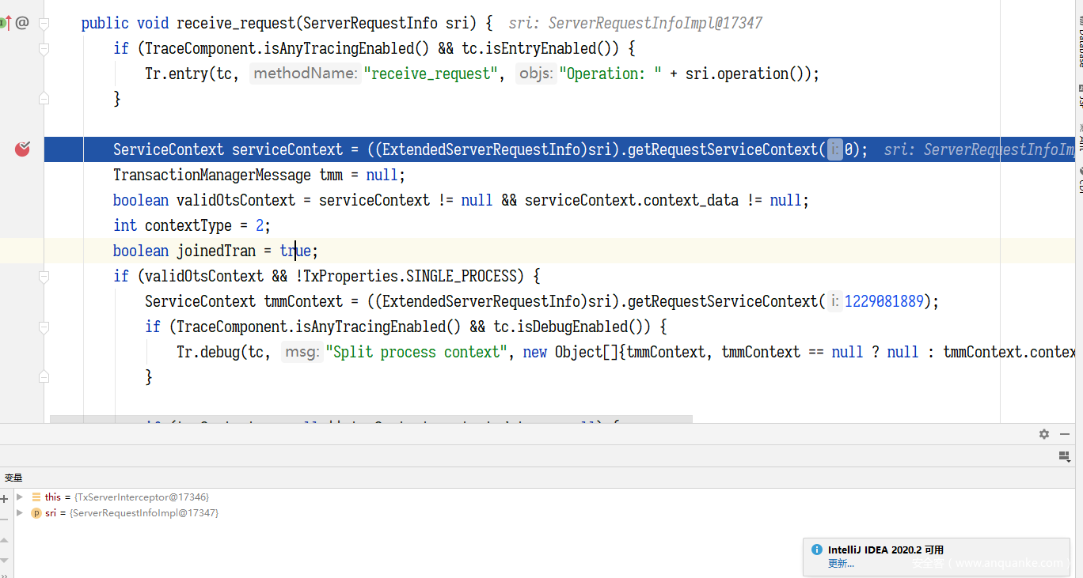This screenshot has height=578, width=1083.
Task: Click the remove watch minus button
Action: pyautogui.click(x=4, y=518)
